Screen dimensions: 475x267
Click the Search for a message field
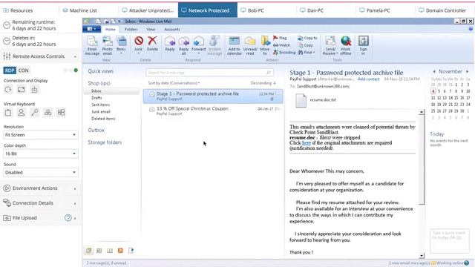click(209, 73)
